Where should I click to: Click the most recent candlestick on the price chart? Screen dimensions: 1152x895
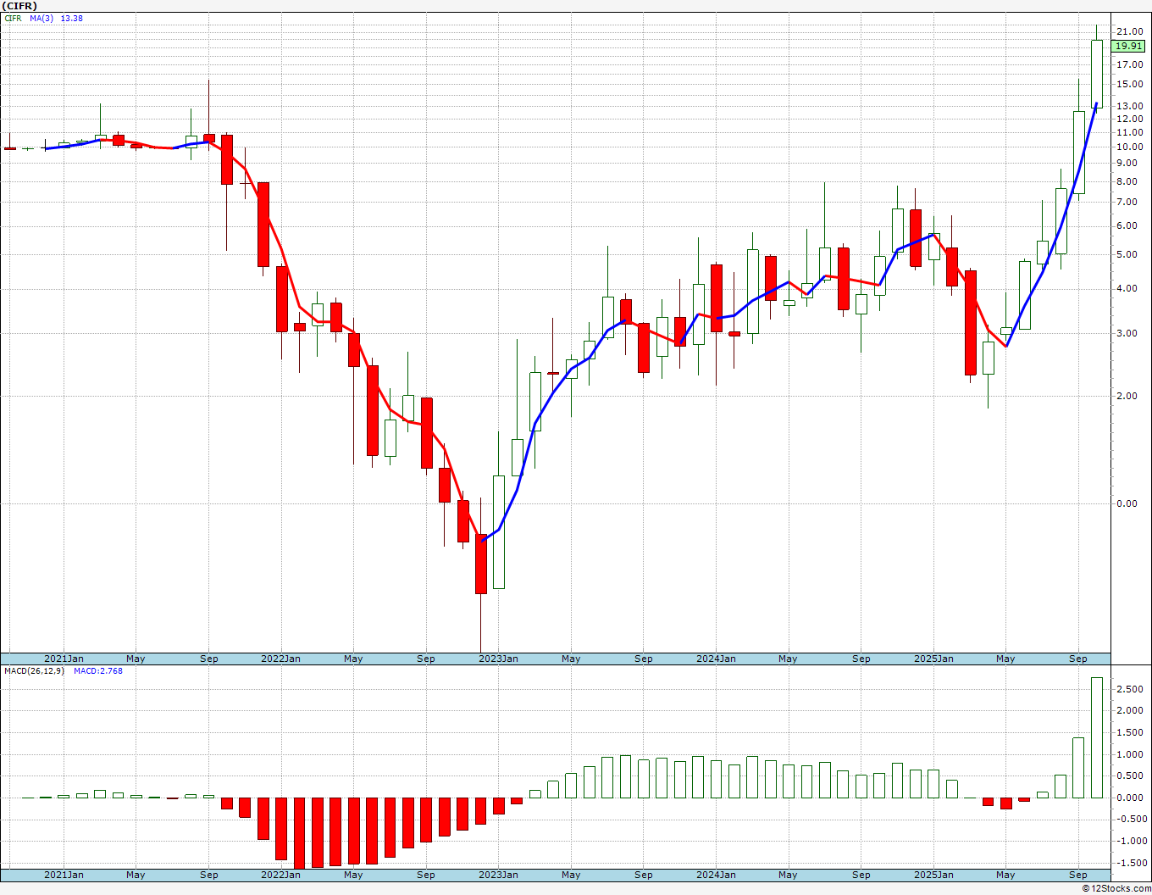(x=1096, y=73)
